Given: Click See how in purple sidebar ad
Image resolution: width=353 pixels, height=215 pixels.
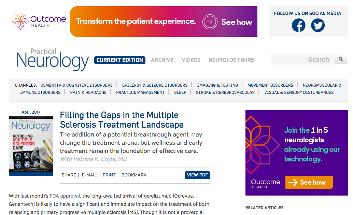Looking at the screenshot, I should [309, 182].
